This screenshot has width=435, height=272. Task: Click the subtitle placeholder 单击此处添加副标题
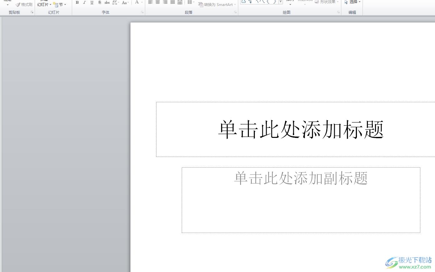tap(301, 200)
